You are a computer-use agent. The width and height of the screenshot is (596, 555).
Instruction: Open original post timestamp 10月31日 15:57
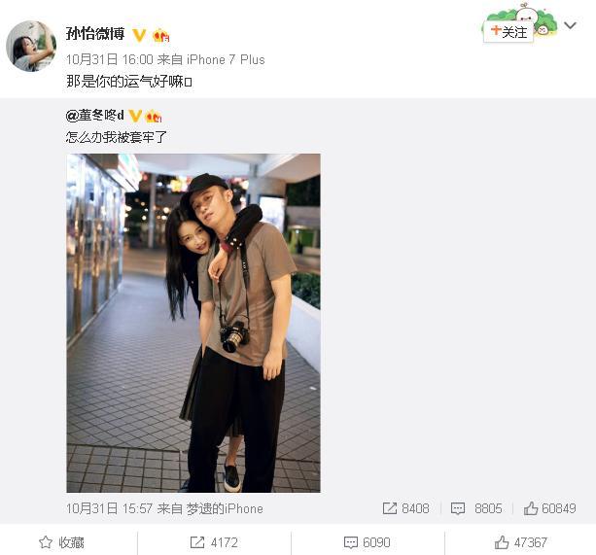click(x=110, y=508)
